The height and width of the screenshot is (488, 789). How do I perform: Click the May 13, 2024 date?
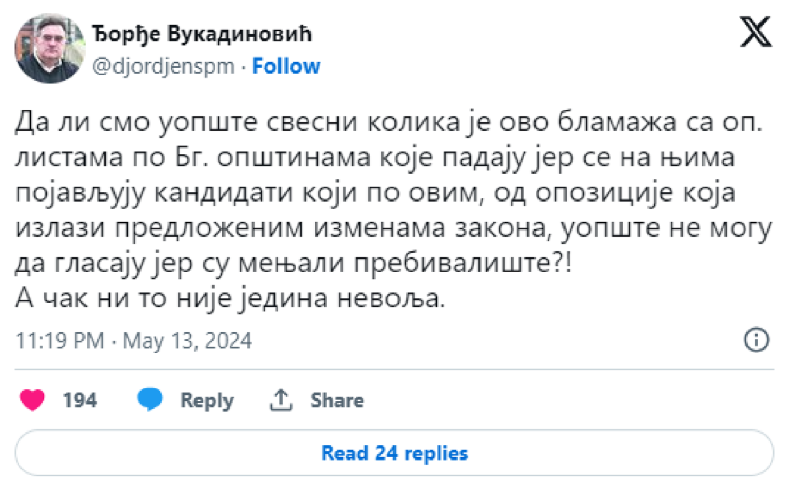187,340
